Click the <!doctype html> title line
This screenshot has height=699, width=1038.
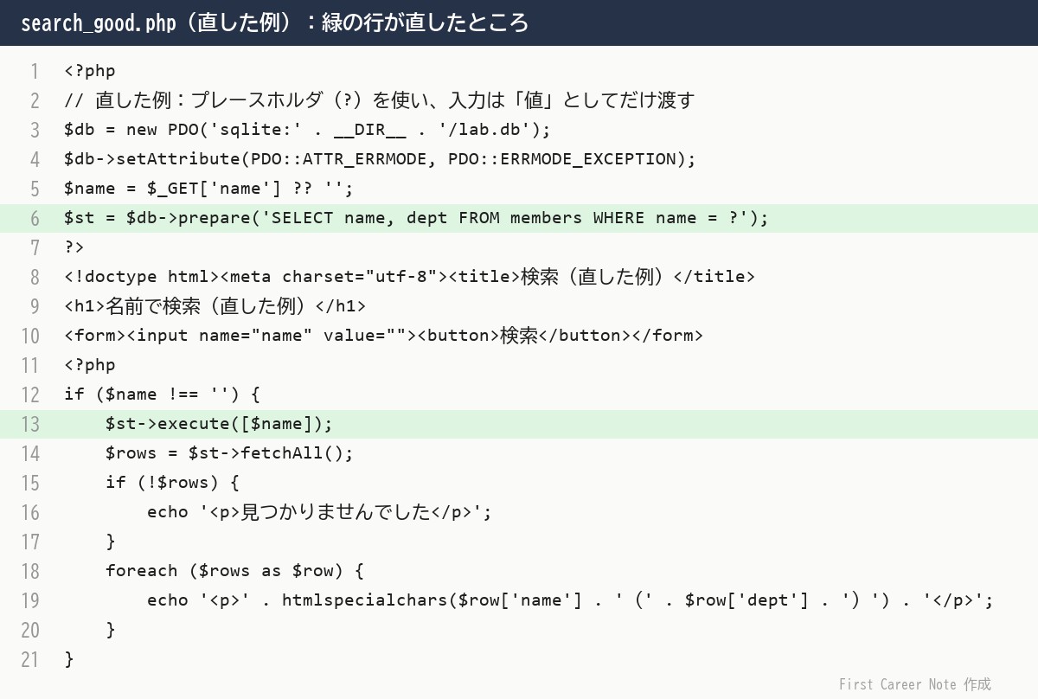pyautogui.click(x=409, y=277)
